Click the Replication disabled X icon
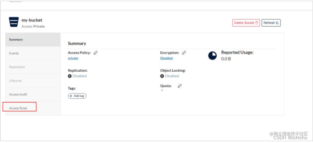Viewport: 313px width, 143px height. pos(70,76)
